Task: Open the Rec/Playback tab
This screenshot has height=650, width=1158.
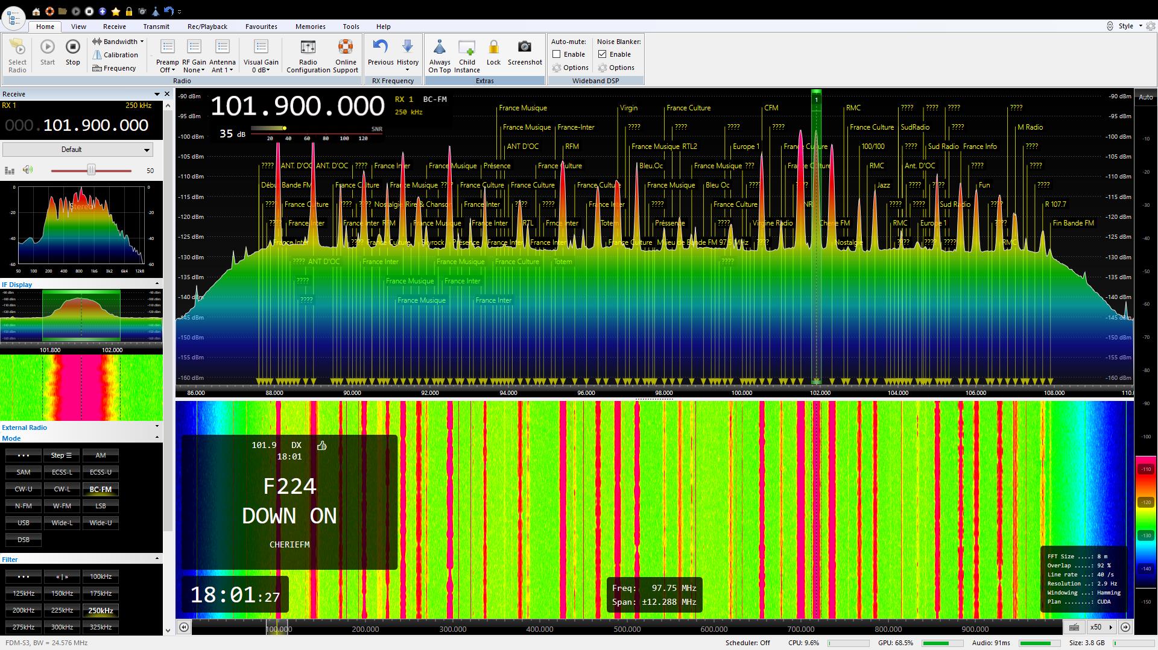Action: [207, 27]
